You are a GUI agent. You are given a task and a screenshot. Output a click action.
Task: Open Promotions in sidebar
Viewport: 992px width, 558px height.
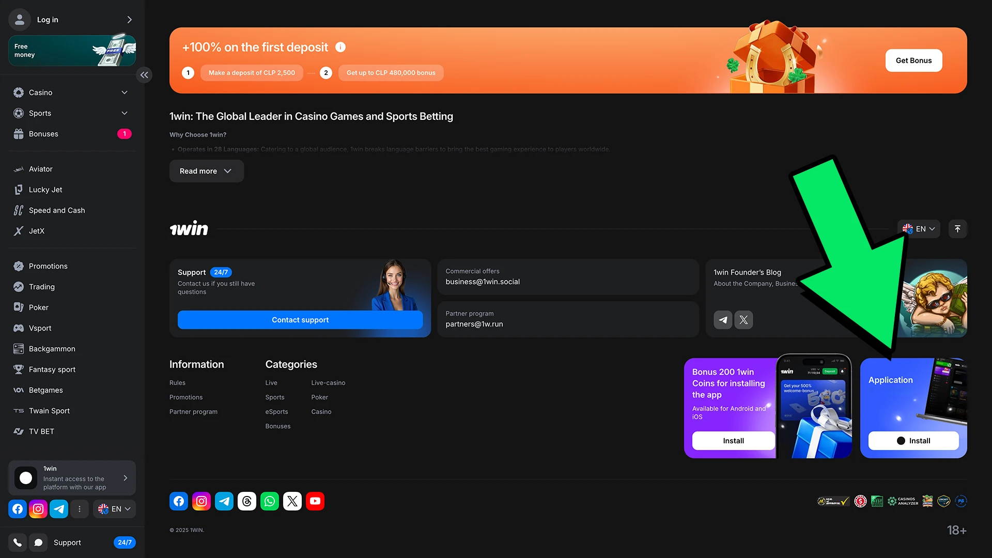(72, 266)
